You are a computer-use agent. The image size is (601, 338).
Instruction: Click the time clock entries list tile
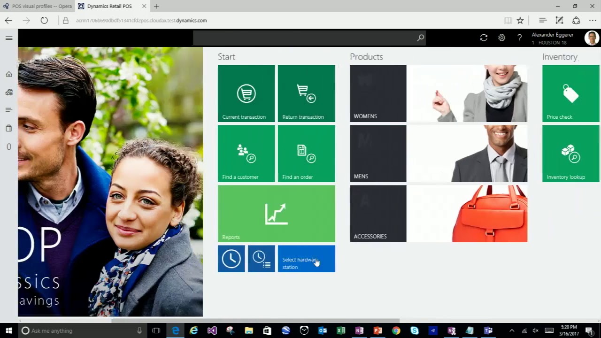coord(261,259)
